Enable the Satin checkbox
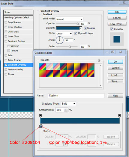Image resolution: width=129 pixels, height=157 pixels. point(6,55)
